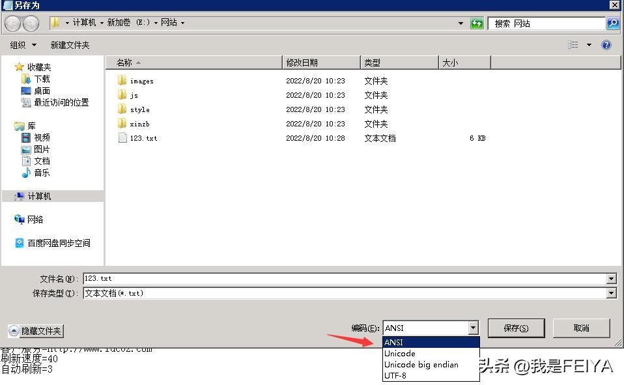Screen dimensions: 624x385
Task: Click 新建文件夹 in toolbar
Action: pos(70,45)
